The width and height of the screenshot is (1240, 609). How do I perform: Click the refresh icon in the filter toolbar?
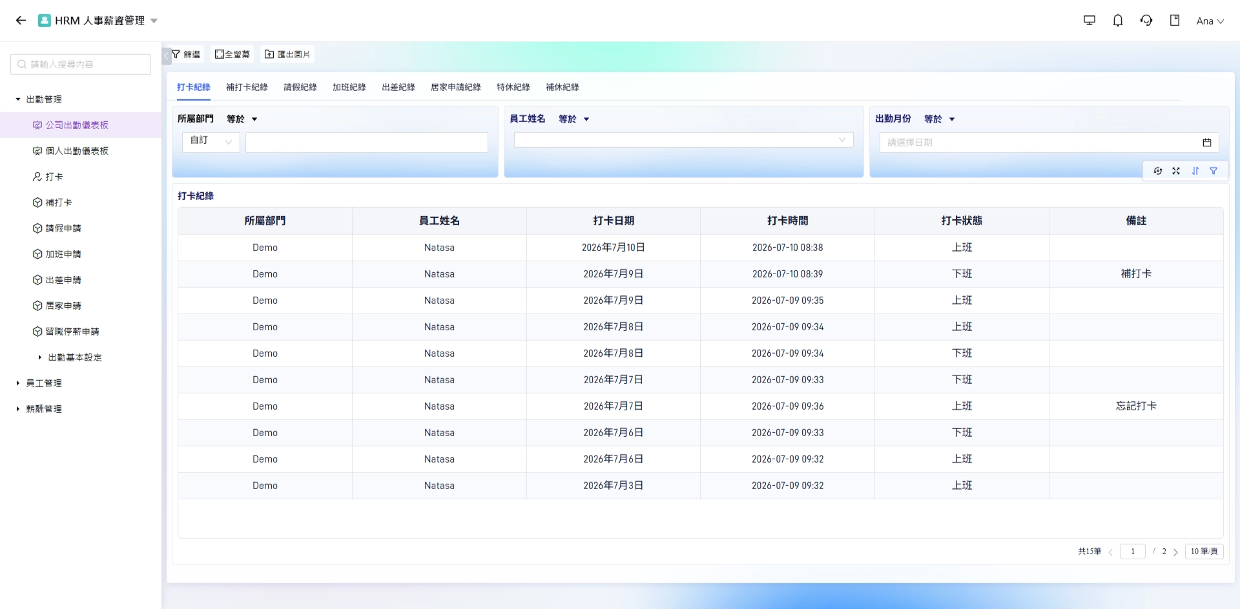(x=1158, y=171)
